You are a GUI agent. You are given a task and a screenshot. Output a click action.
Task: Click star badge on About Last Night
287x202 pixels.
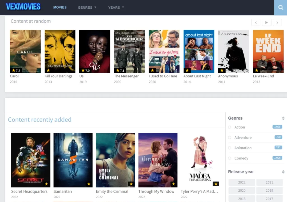(x=187, y=70)
